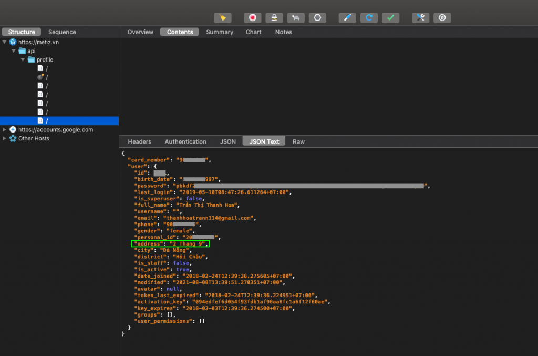The image size is (538, 356).
Task: Open the Contents tab
Action: pos(180,32)
